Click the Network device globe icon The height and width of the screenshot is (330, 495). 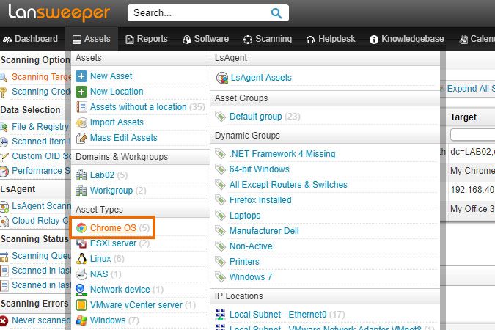[81, 290]
